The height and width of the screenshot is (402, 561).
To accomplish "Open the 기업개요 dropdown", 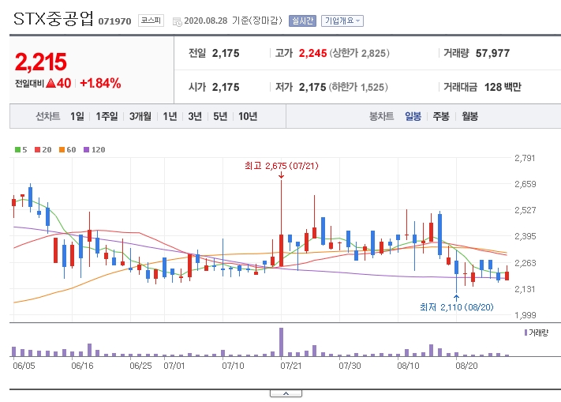I will pyautogui.click(x=342, y=21).
